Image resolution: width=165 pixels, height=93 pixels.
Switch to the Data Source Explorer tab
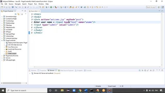pos(66,71)
